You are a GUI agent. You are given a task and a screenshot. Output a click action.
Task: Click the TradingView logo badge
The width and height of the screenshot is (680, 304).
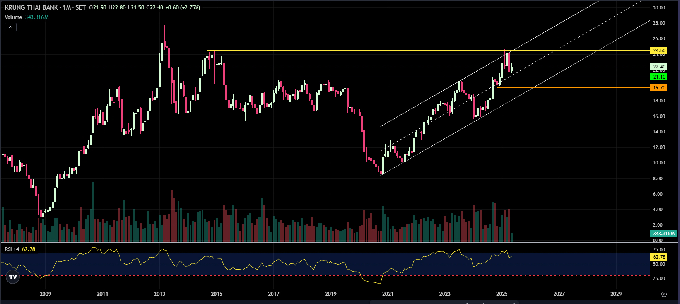pyautogui.click(x=13, y=277)
